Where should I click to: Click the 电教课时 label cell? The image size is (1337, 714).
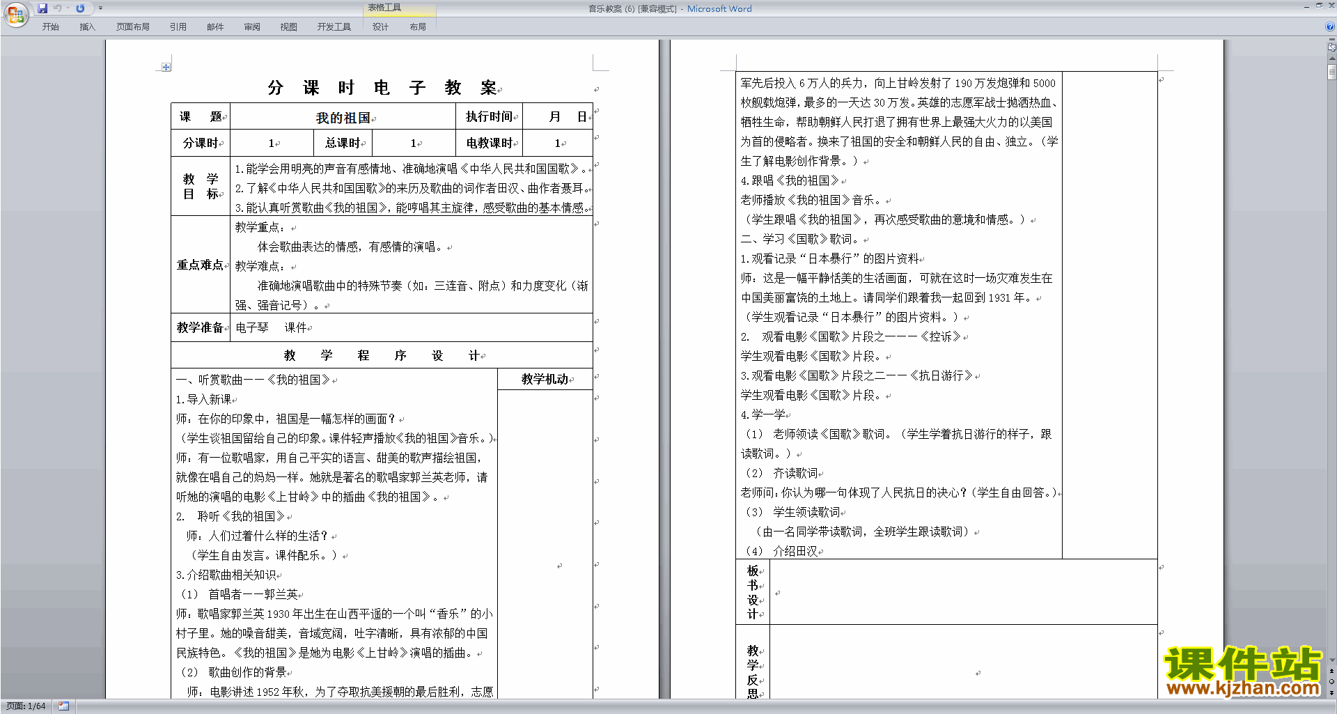click(489, 143)
